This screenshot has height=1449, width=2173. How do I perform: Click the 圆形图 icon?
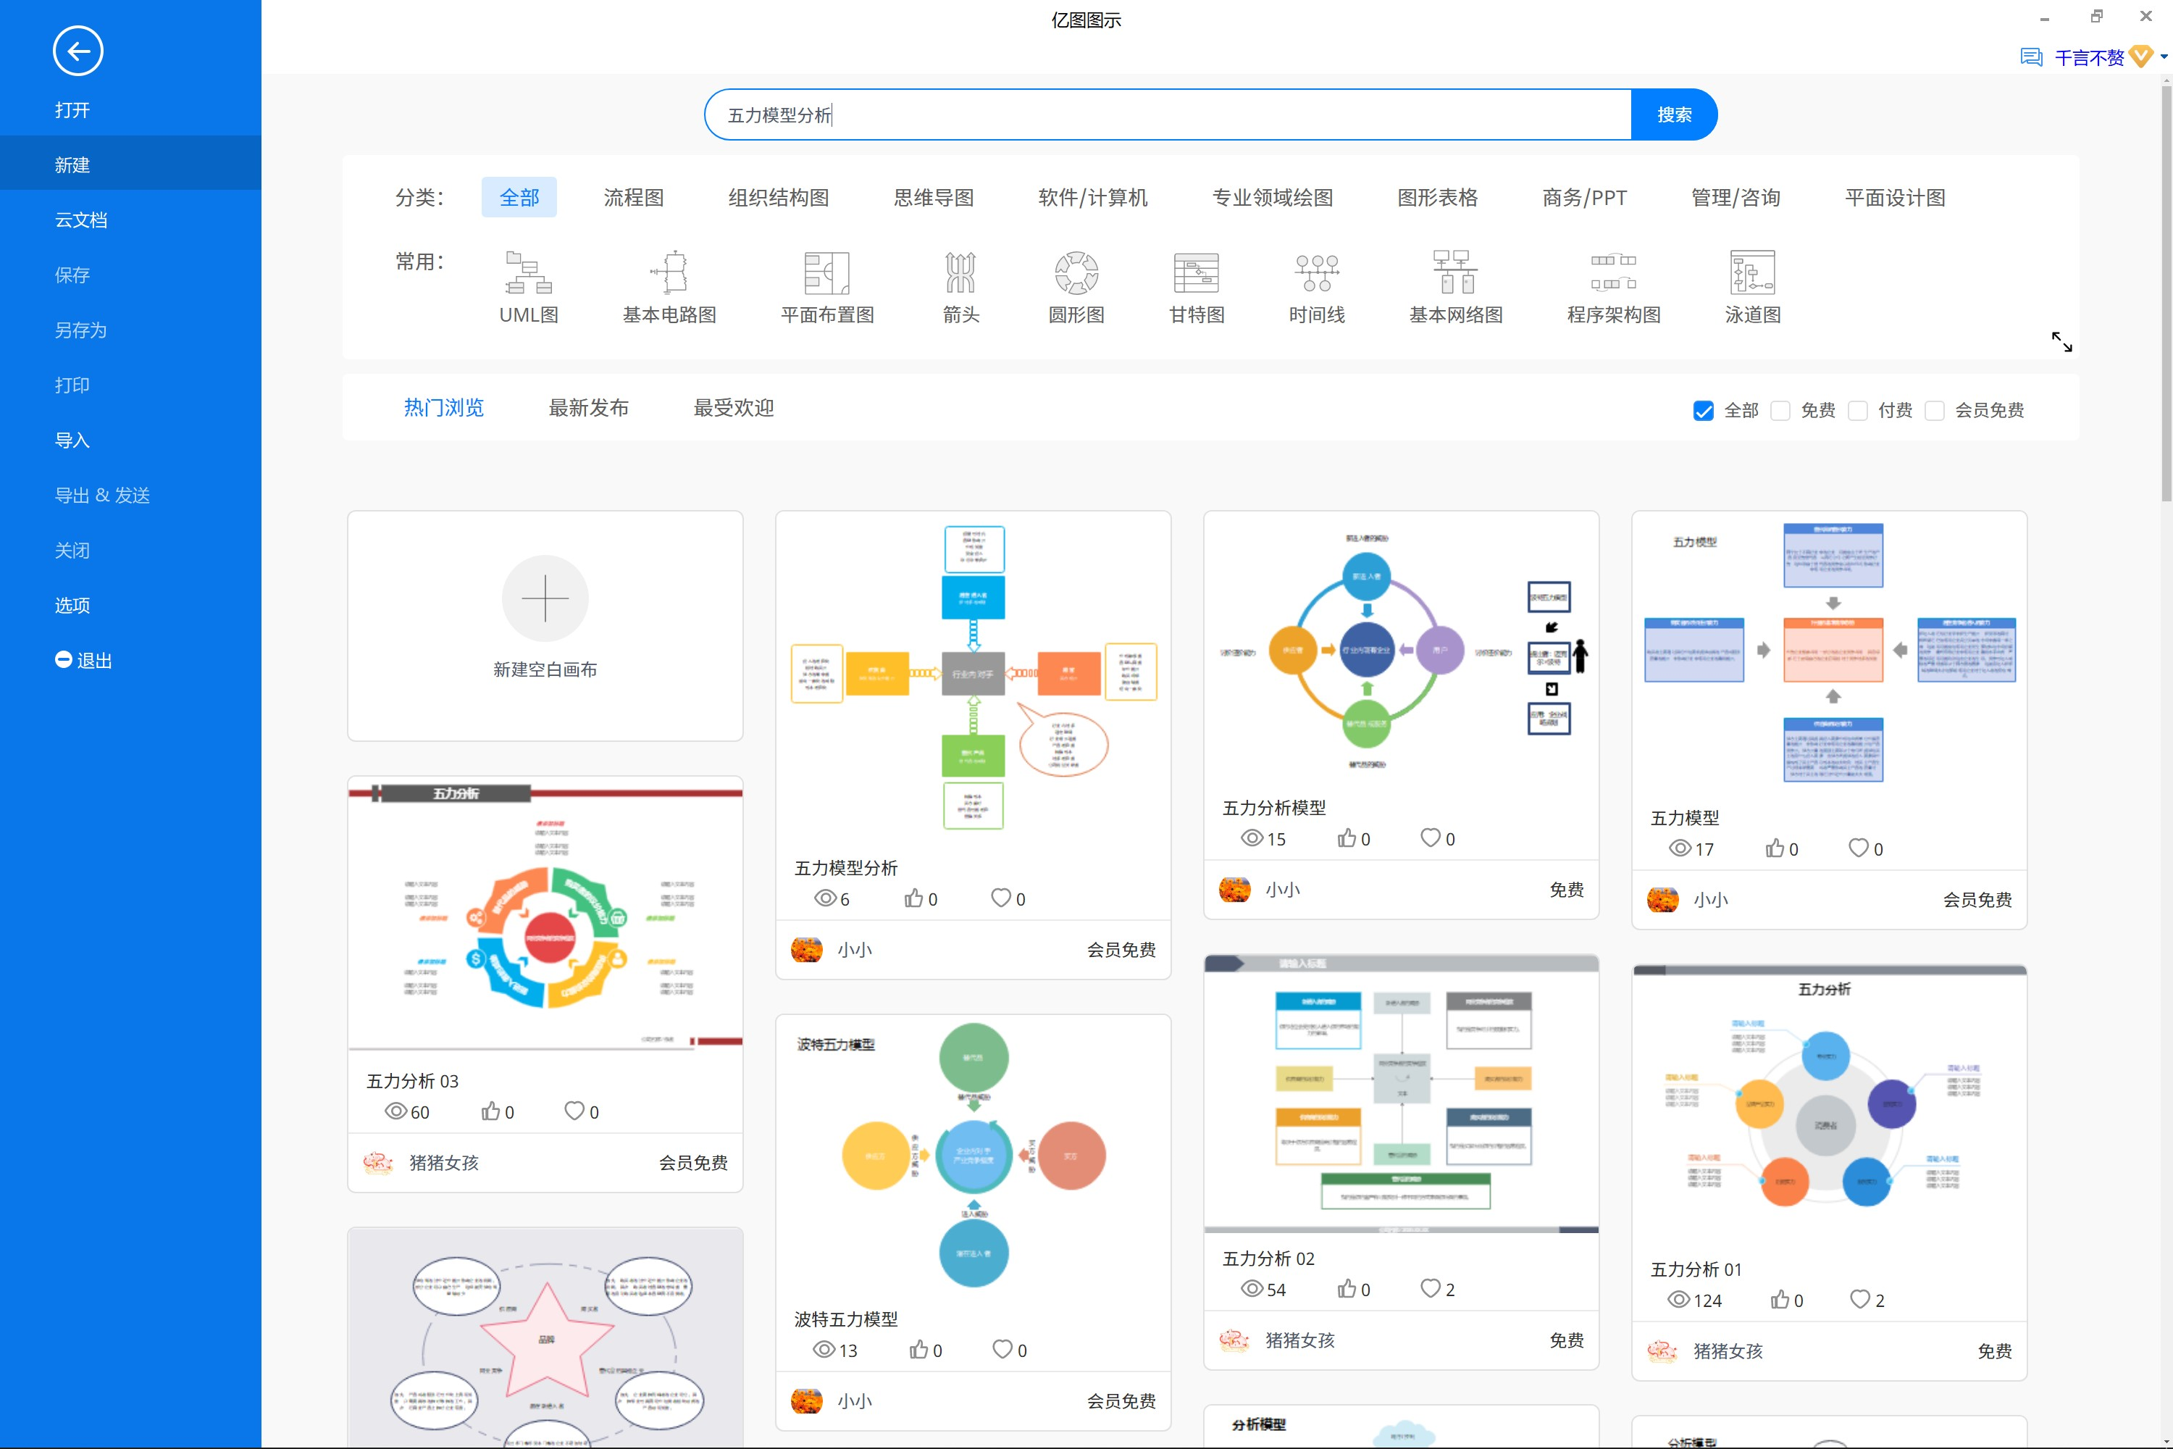point(1076,272)
